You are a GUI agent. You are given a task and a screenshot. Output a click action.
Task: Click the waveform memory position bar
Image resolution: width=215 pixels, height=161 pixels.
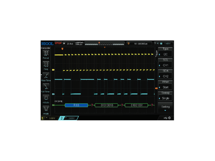[104, 43]
